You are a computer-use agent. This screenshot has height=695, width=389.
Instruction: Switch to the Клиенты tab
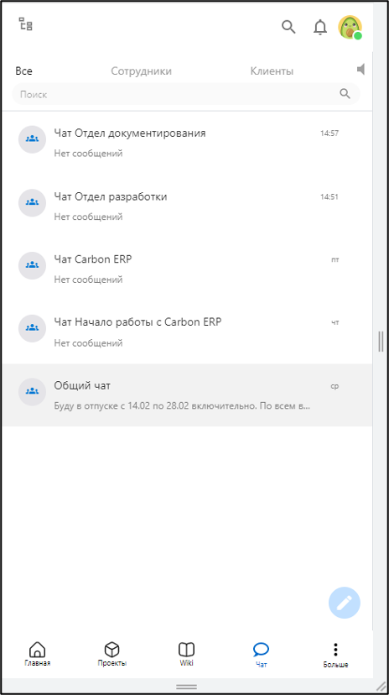coord(272,71)
